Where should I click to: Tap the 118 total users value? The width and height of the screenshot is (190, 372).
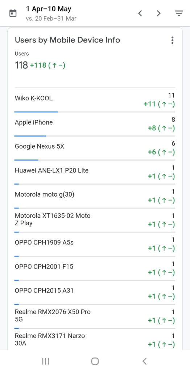pyautogui.click(x=21, y=65)
